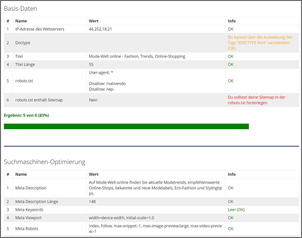The image size is (302, 238).
Task: Click the Ergebnis: 5 von 6 (83%) result
Action: tap(27, 116)
